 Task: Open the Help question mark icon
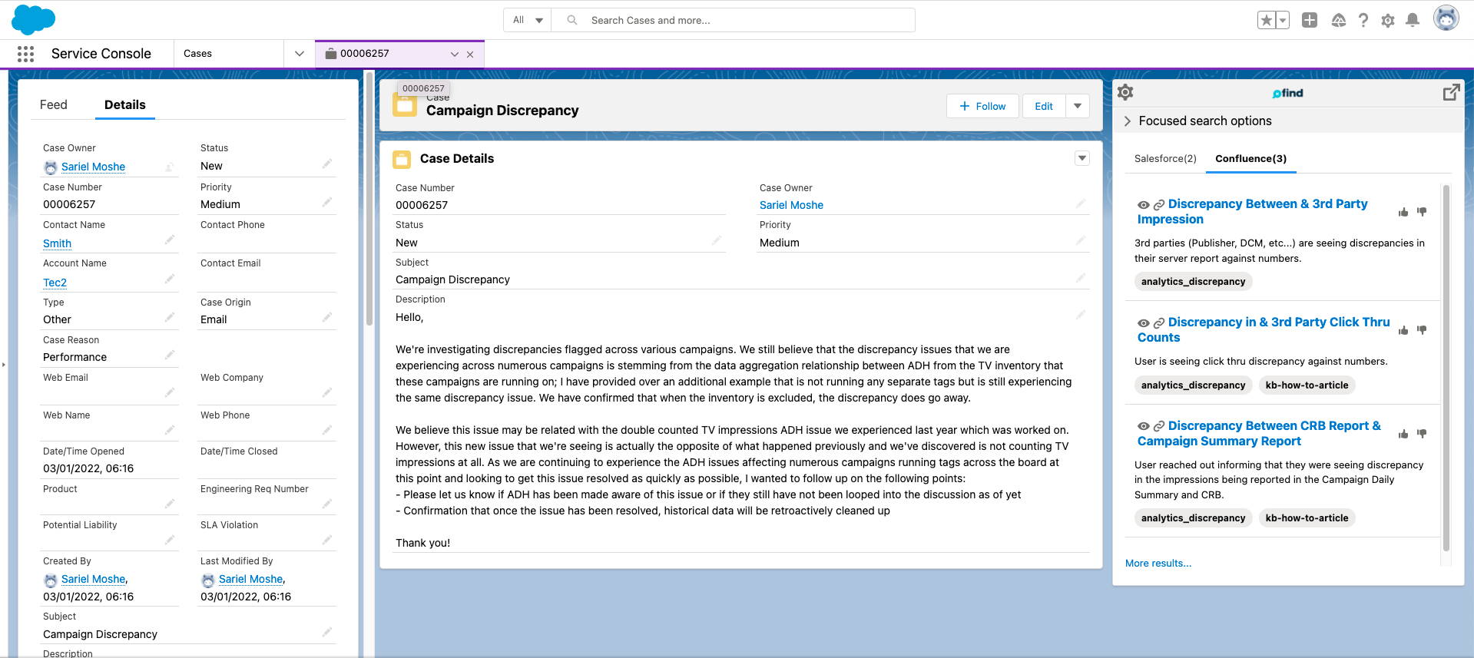click(1363, 21)
